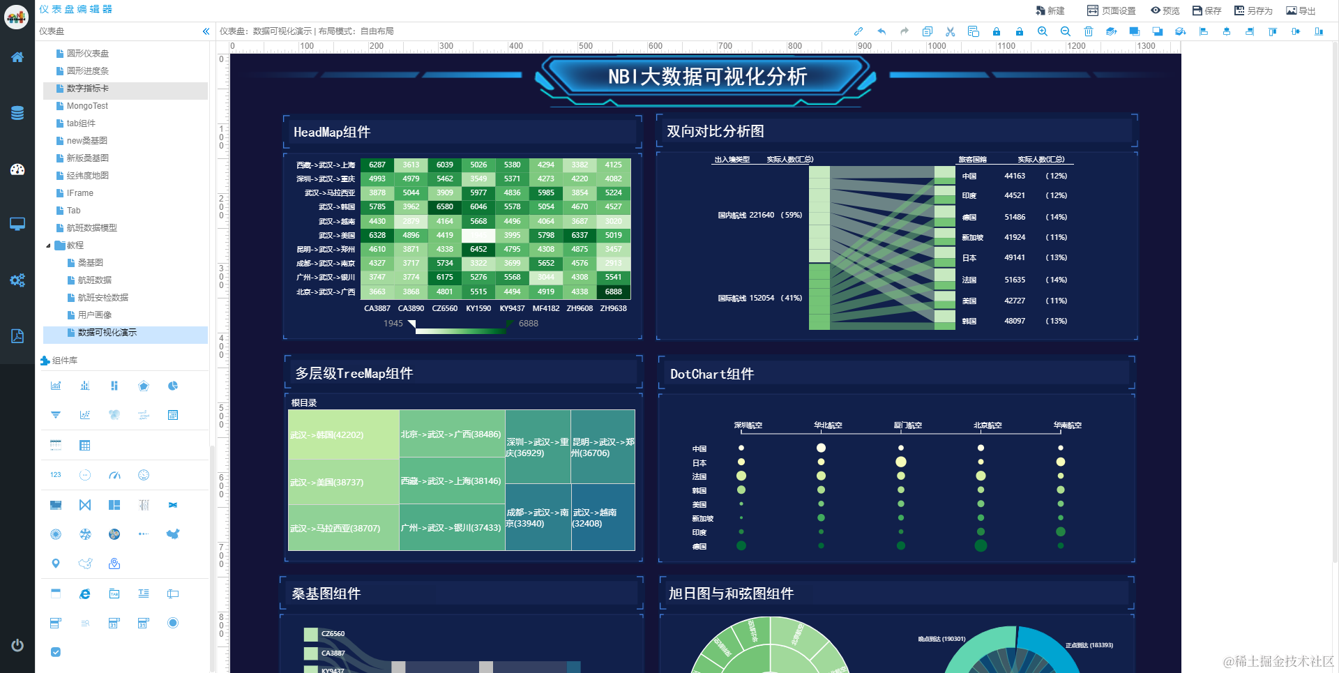Select the China map component icon
1339x673 pixels.
[x=173, y=534]
